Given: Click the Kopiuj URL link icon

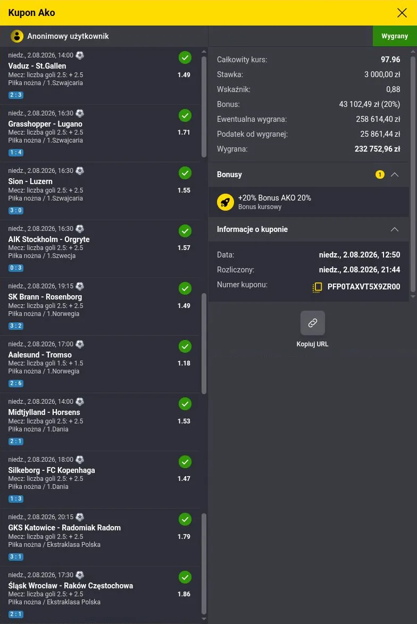Looking at the screenshot, I should coord(312,323).
